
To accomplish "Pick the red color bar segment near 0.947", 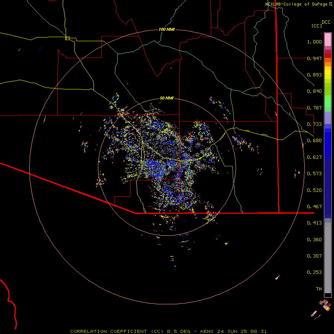I will tap(328, 56).
